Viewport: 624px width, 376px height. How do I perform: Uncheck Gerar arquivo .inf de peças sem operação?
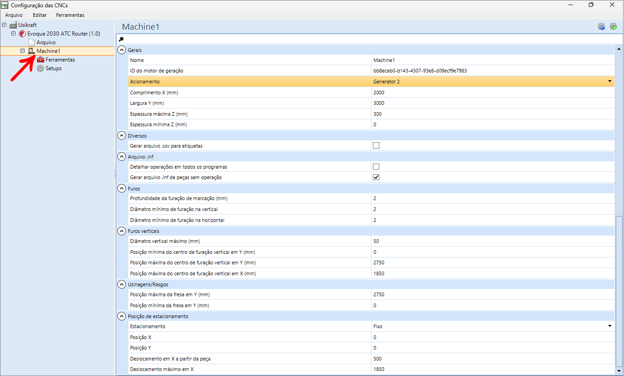point(376,177)
